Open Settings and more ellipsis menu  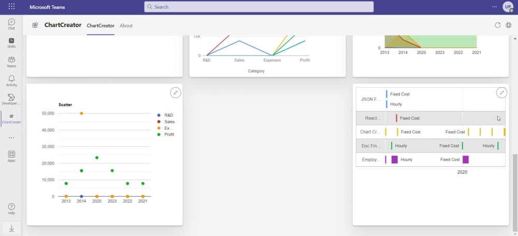click(495, 7)
